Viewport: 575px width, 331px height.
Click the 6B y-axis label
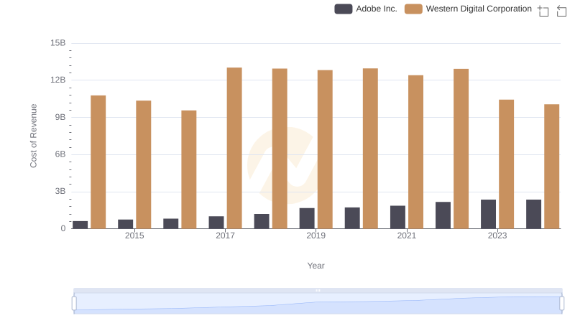(60, 154)
